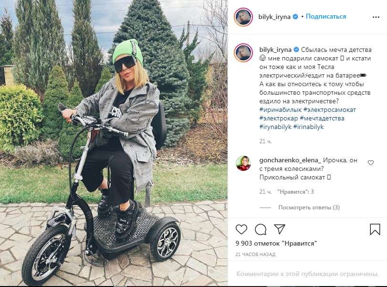Viewport: 387px width, 287px height.
Task: Click the scooter photo
Action: coord(114,143)
